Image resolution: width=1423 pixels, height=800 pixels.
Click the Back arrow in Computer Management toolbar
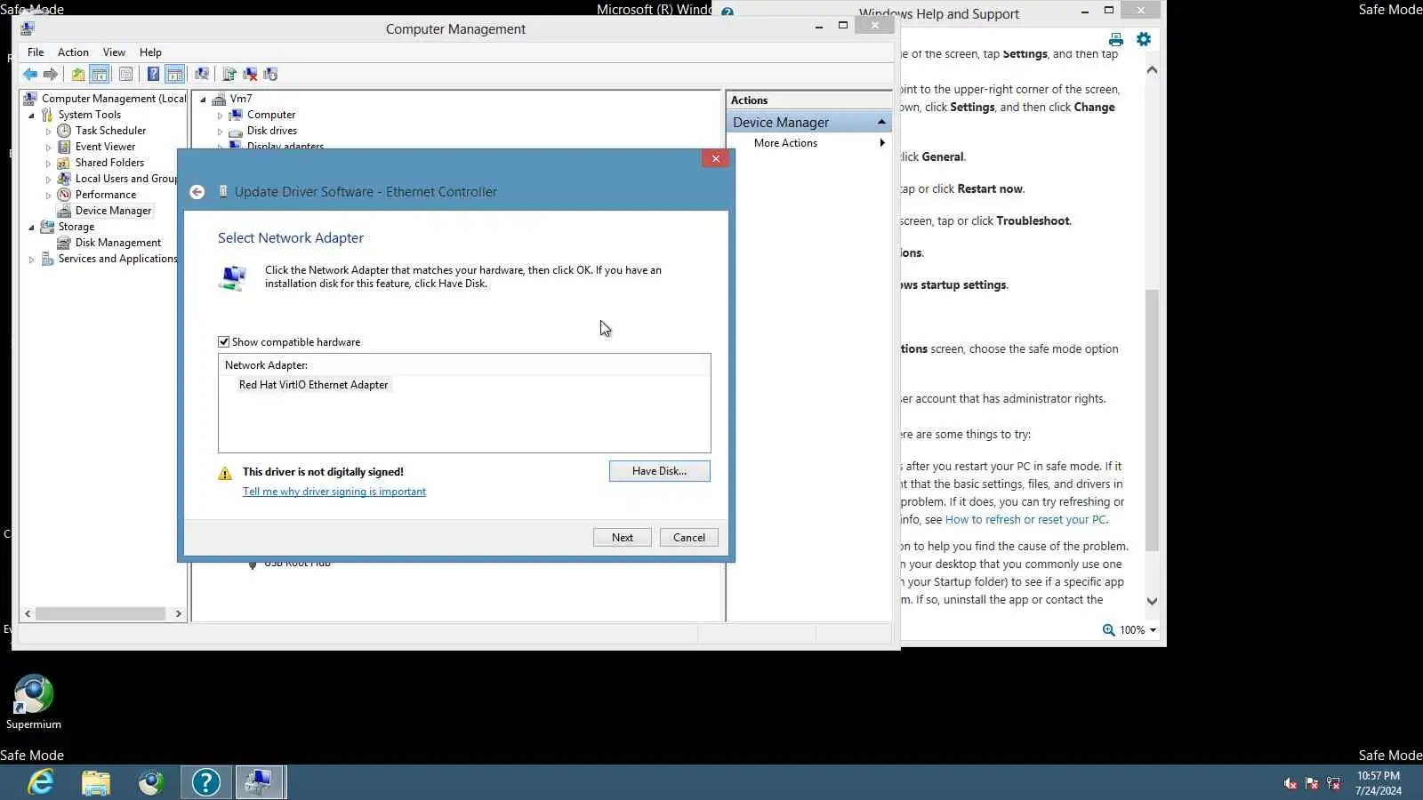click(30, 75)
